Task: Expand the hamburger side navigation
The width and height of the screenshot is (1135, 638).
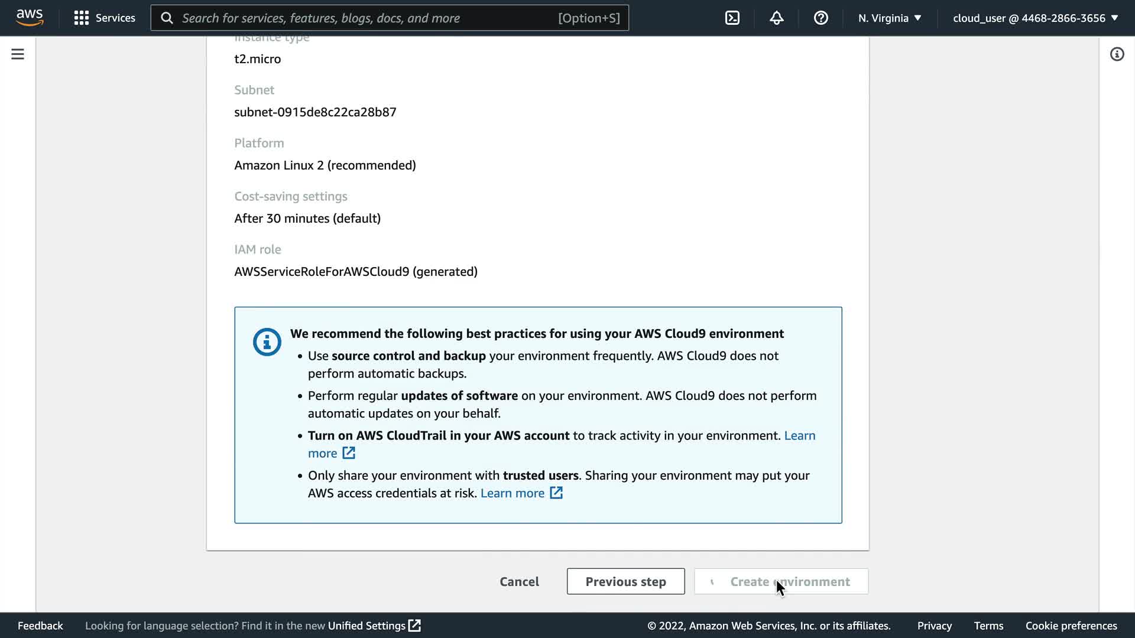Action: (x=18, y=54)
